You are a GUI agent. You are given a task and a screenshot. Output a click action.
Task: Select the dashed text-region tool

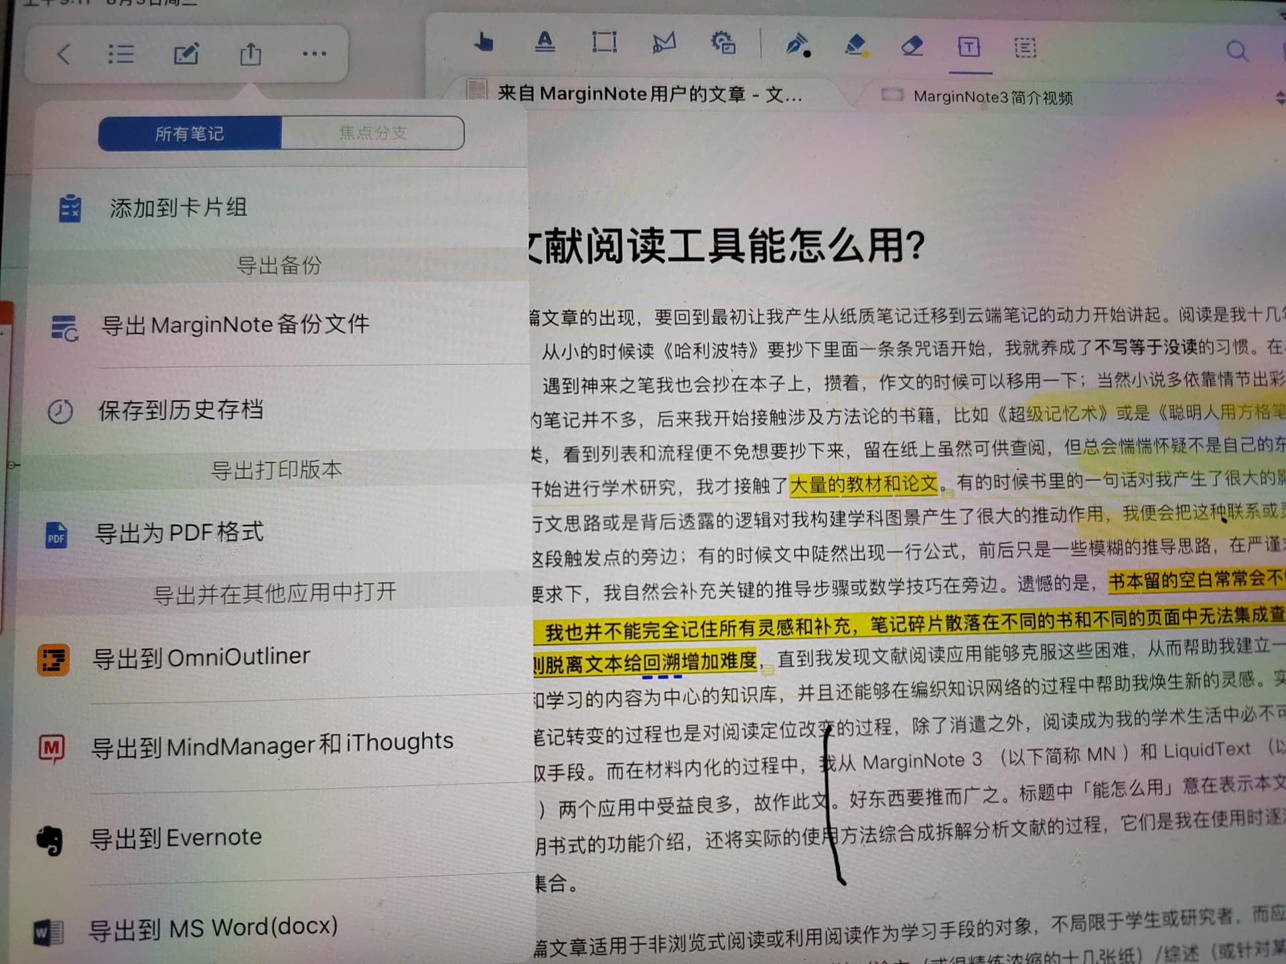(1025, 48)
